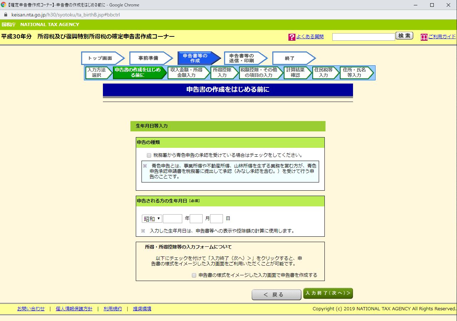Viewport: 457px width, 321px height.
Task: Click the secure lock icon in address bar
Action: click(5, 15)
